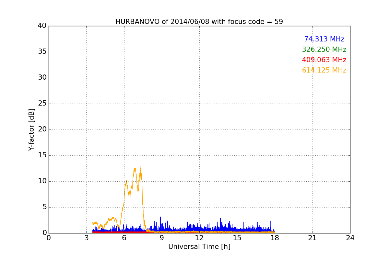Click the x-axis tick label 12
The width and height of the screenshot is (389, 259).
pyautogui.click(x=199, y=238)
